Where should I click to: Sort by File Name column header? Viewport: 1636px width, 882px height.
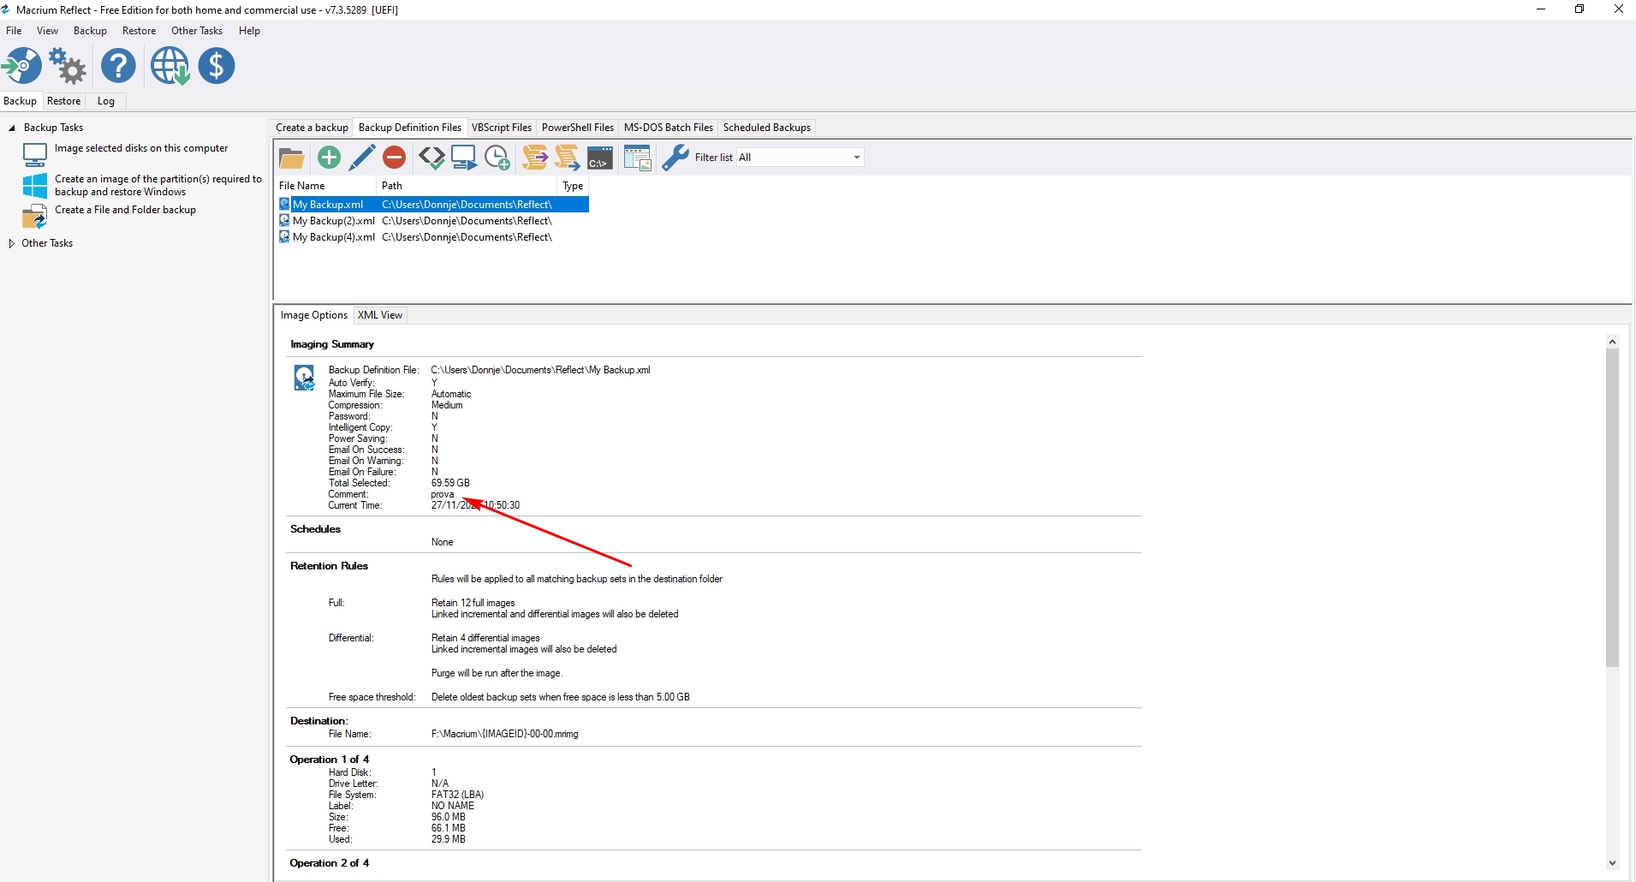pos(325,186)
